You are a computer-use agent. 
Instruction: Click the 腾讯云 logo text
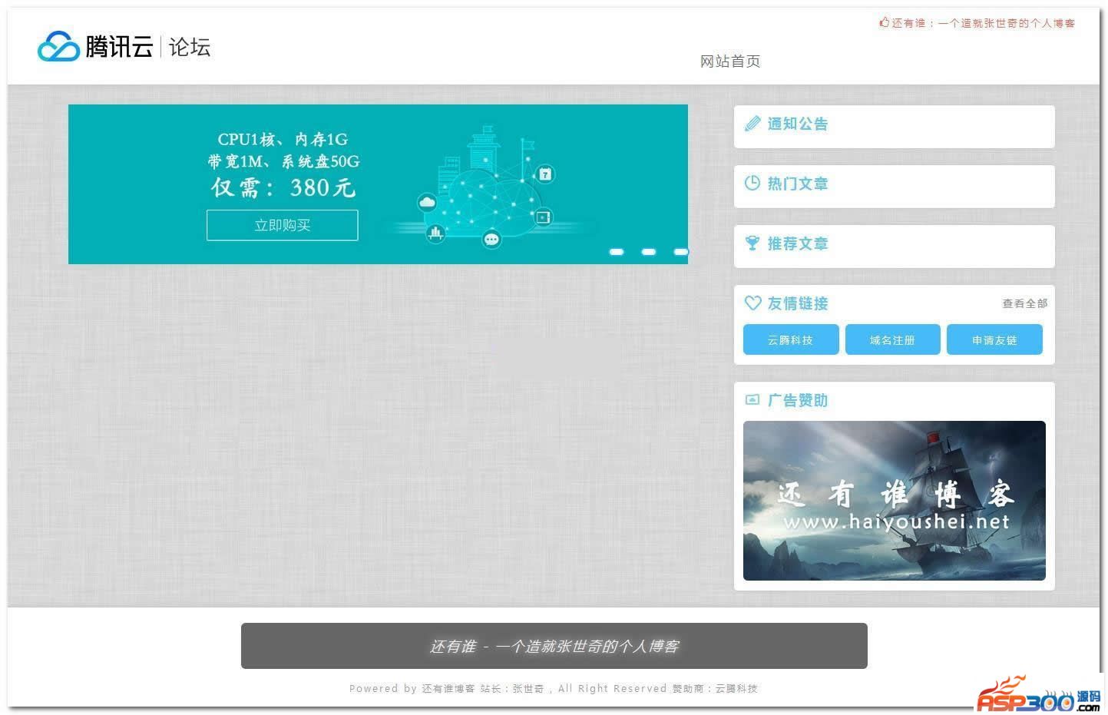click(x=119, y=47)
